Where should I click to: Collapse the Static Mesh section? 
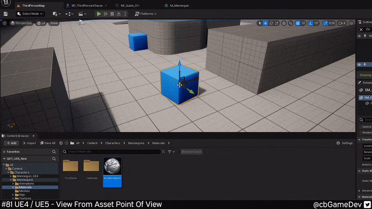click(359, 171)
